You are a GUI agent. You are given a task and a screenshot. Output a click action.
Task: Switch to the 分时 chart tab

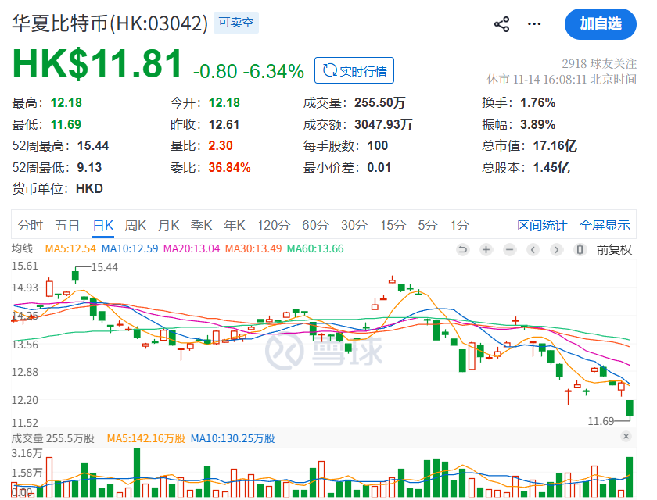tap(31, 226)
